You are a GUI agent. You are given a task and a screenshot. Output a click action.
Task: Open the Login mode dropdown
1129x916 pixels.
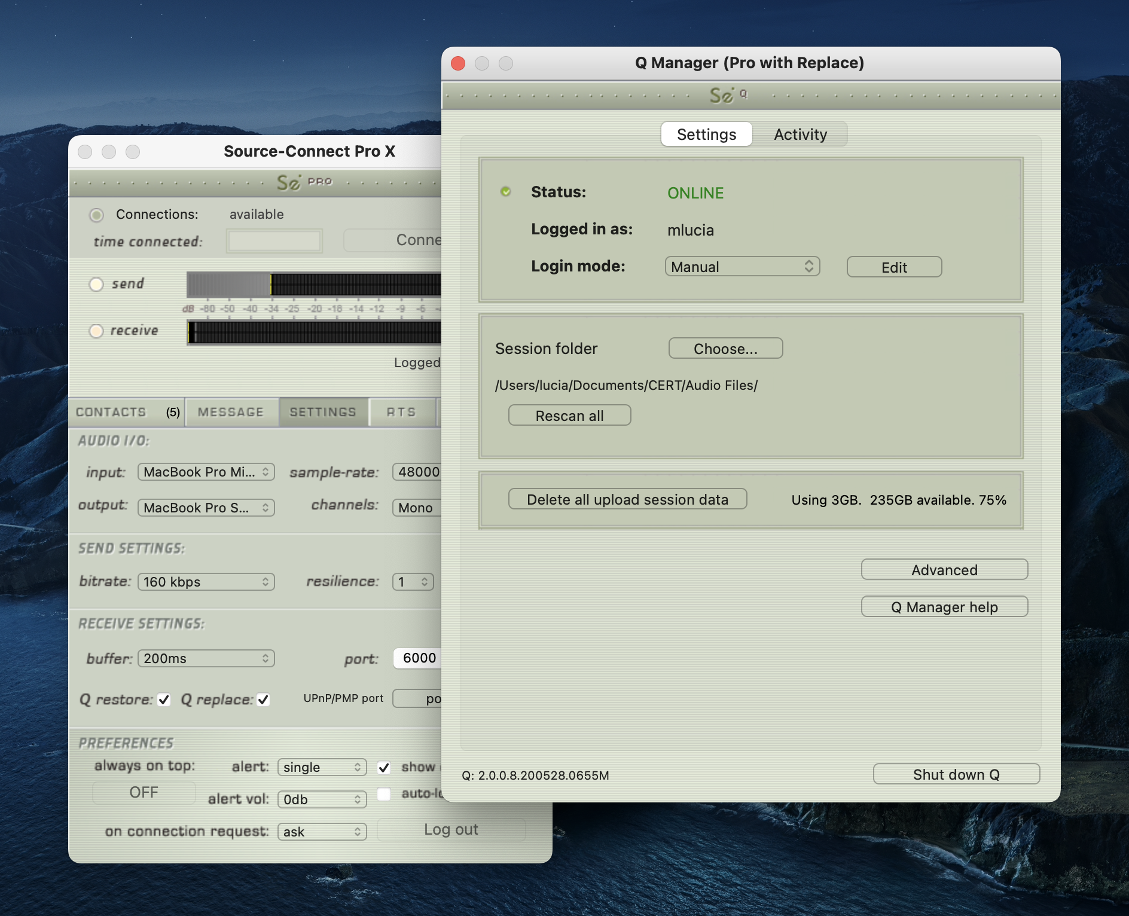point(742,267)
